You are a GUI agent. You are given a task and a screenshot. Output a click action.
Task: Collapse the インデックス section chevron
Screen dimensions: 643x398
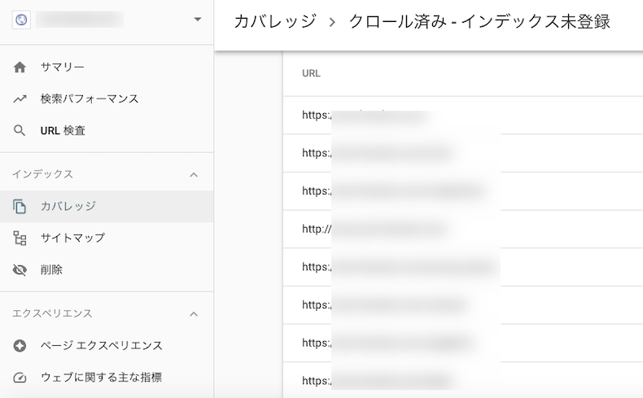click(194, 175)
